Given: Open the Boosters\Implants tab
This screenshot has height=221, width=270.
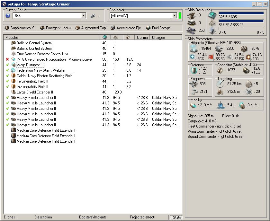Looking at the screenshot, I should pyautogui.click(x=93, y=217).
